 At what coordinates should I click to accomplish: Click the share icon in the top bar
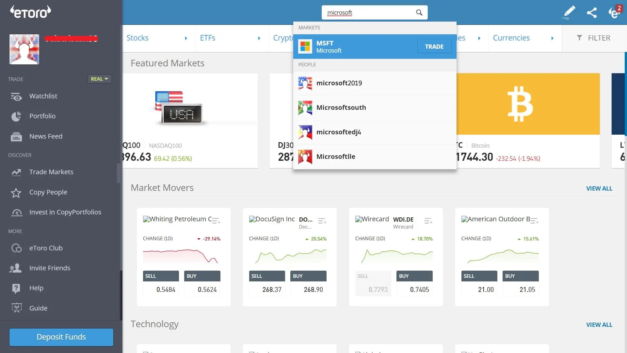click(592, 12)
